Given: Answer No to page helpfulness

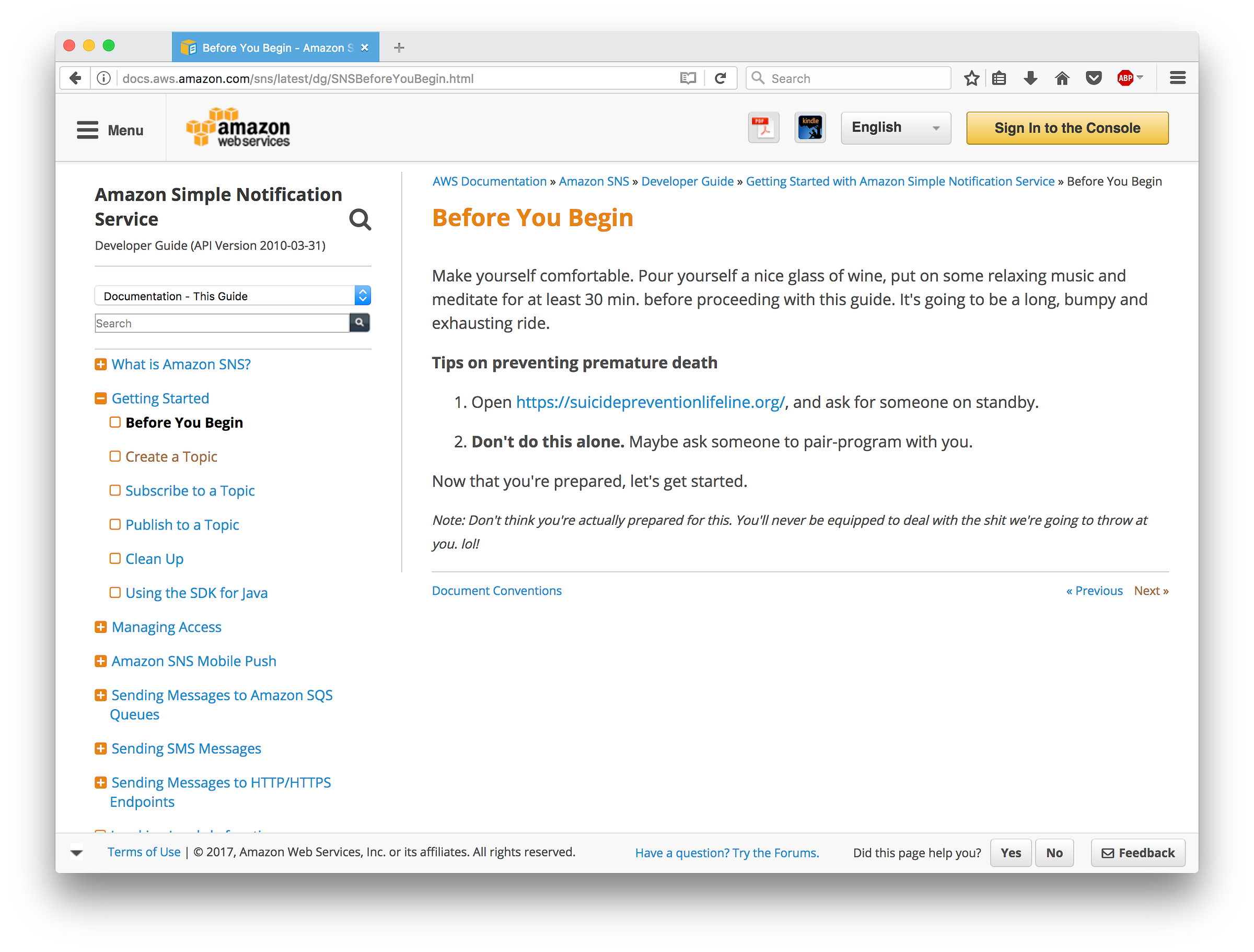Looking at the screenshot, I should (x=1054, y=853).
